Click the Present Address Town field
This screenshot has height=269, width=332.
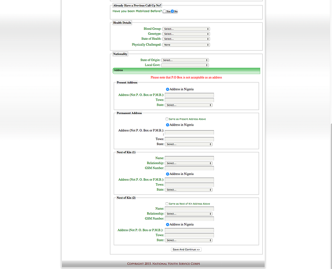tap(189, 100)
